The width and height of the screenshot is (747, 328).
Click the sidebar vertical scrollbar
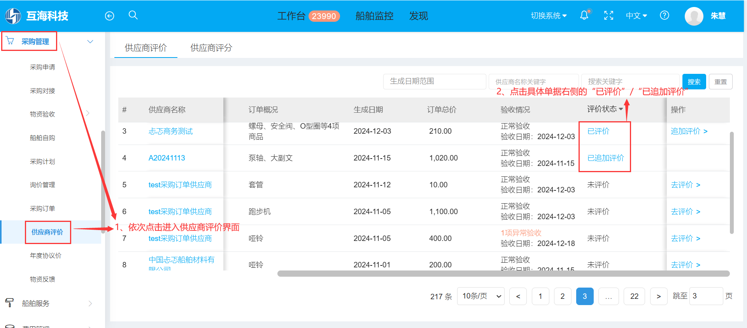tap(103, 182)
